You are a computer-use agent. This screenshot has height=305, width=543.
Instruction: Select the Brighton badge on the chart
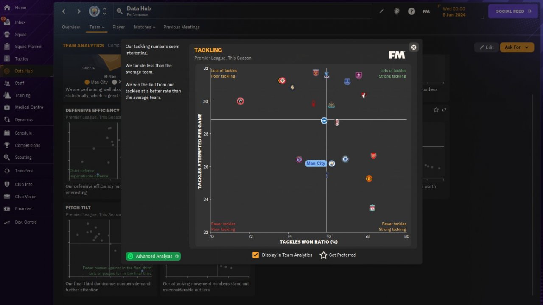[x=324, y=121]
